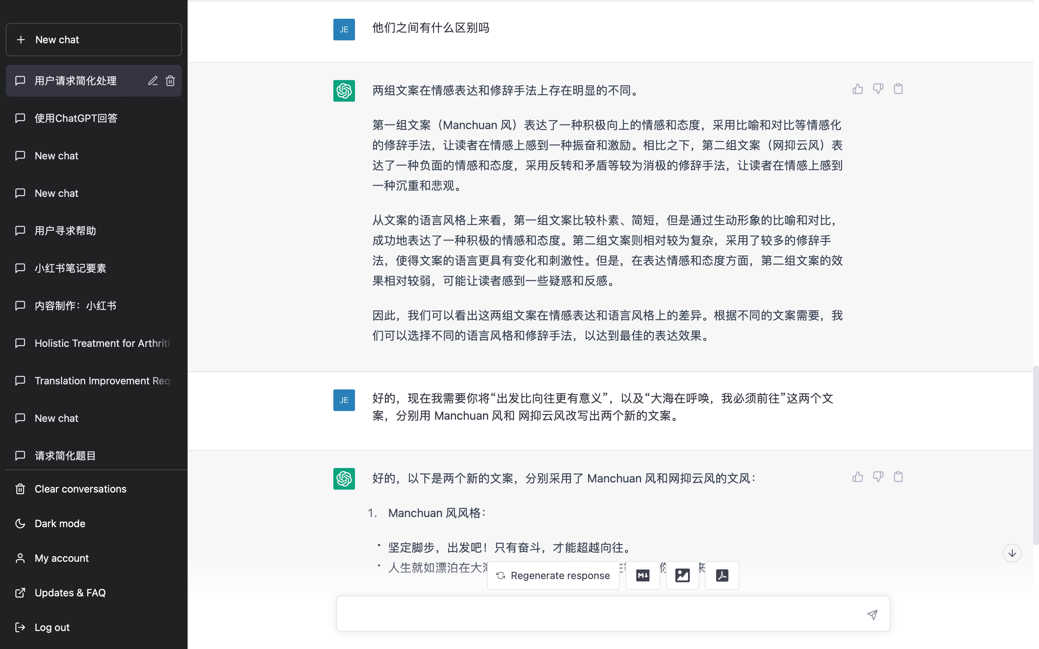Delete the 用户请求简化处理 chat with trash icon
The height and width of the screenshot is (649, 1039).
(170, 81)
